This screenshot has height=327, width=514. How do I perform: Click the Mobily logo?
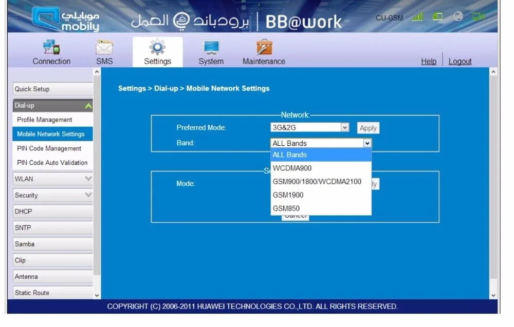pyautogui.click(x=65, y=19)
